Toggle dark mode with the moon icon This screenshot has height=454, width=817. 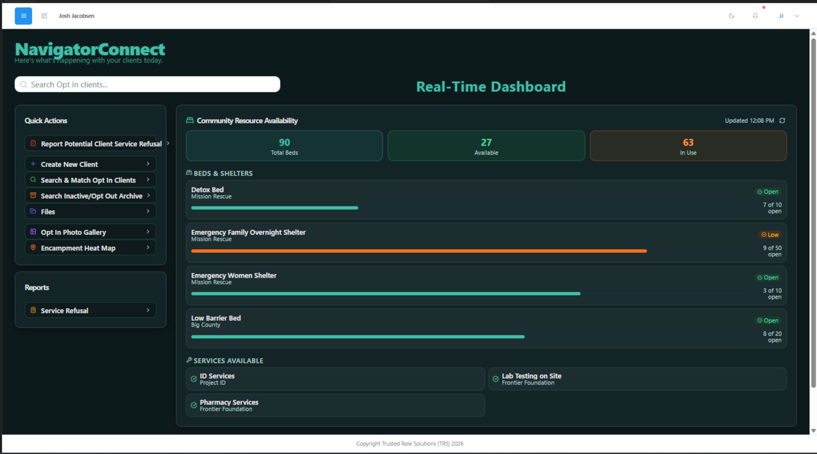click(x=732, y=16)
